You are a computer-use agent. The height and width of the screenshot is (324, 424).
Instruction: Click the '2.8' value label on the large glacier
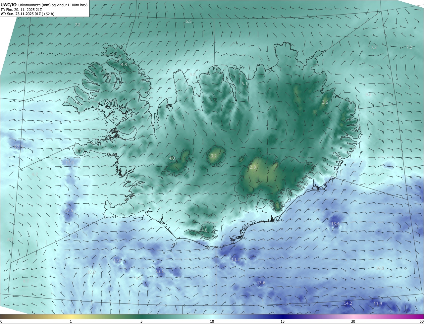tap(253, 167)
